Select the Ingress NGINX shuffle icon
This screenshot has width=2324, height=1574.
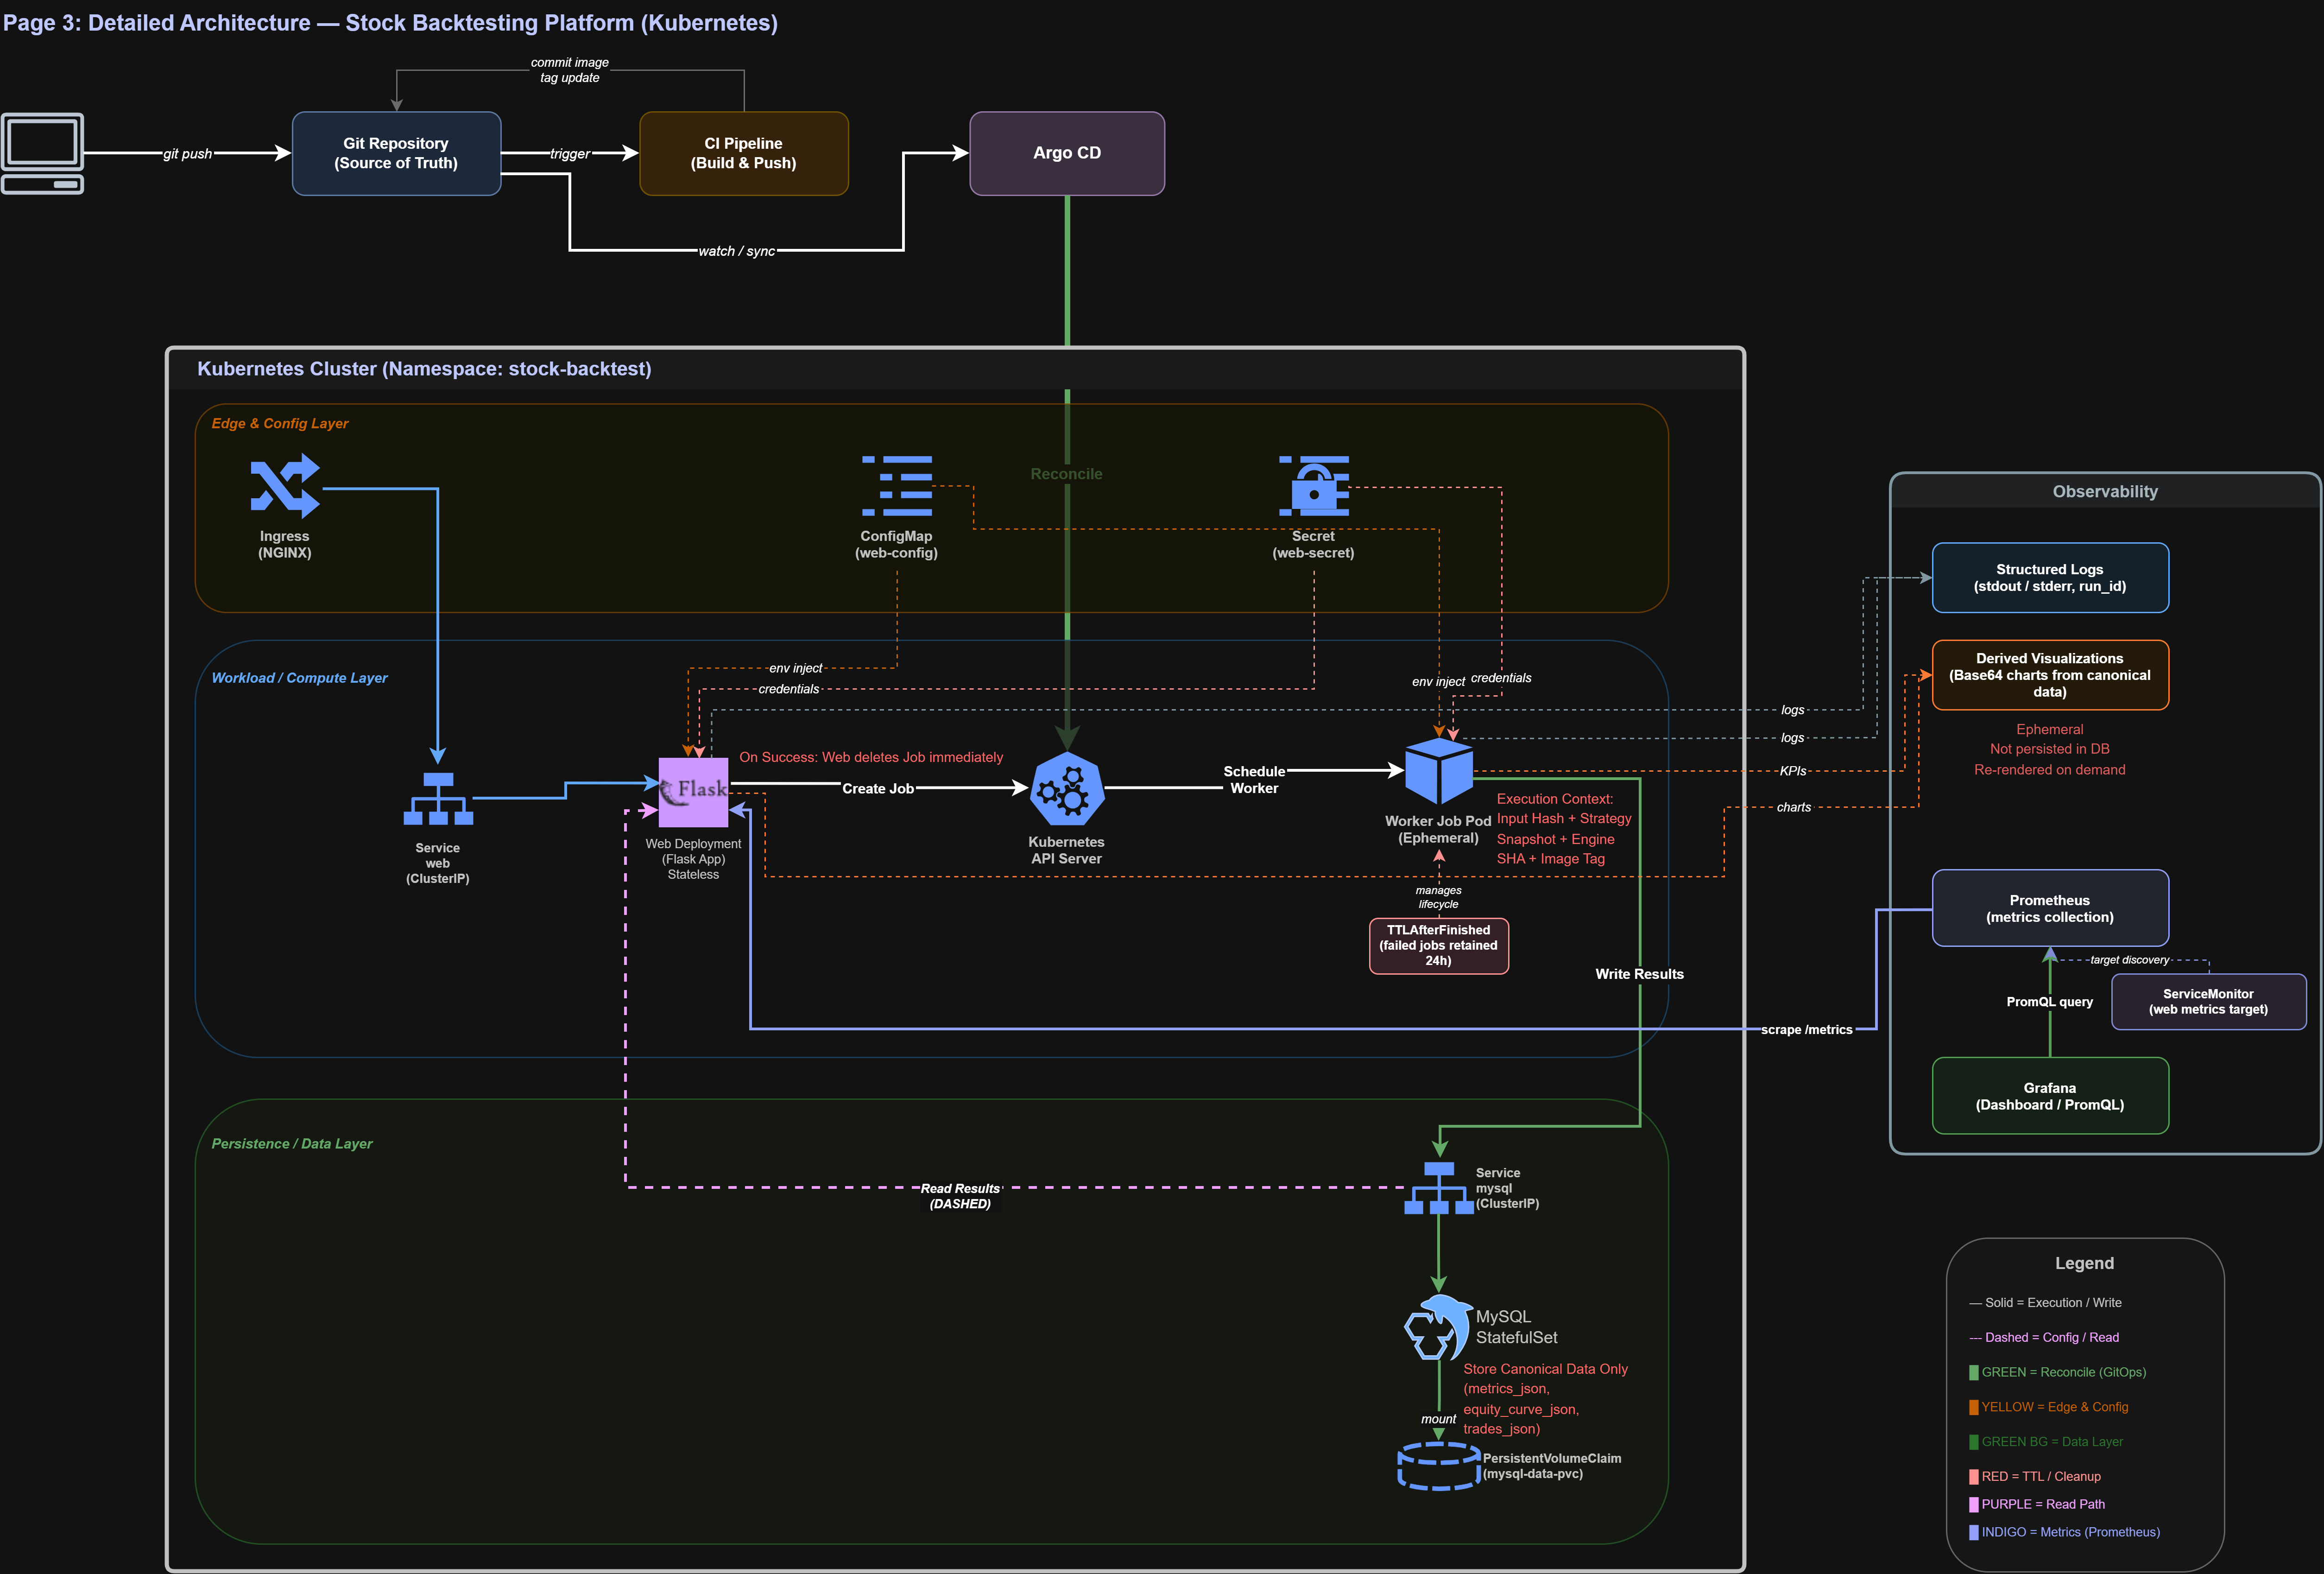click(285, 486)
